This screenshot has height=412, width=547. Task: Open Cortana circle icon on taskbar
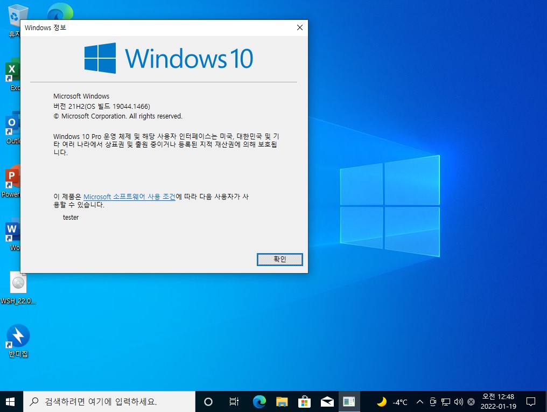click(208, 402)
